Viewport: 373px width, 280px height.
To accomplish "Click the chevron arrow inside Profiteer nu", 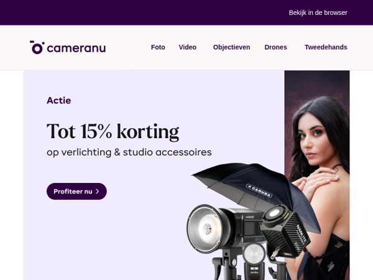I will pos(98,192).
